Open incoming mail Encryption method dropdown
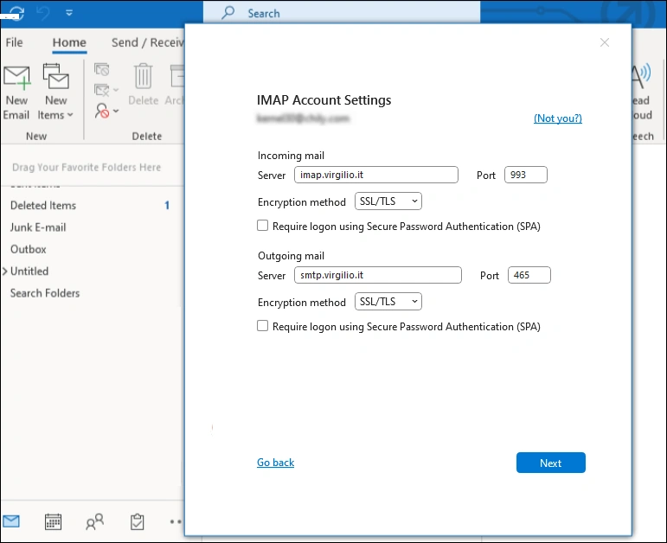 point(388,201)
